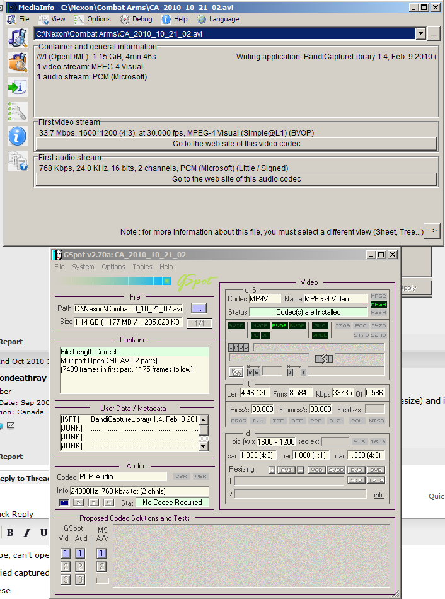Click the Italic formatting icon in forum editor

[27, 533]
